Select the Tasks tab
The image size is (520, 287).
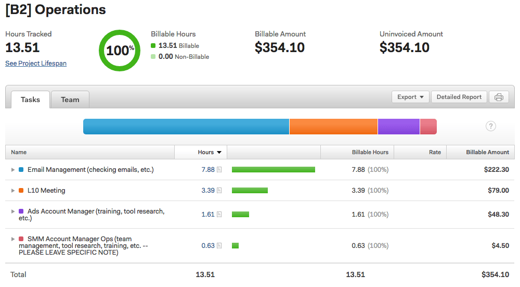coord(30,99)
